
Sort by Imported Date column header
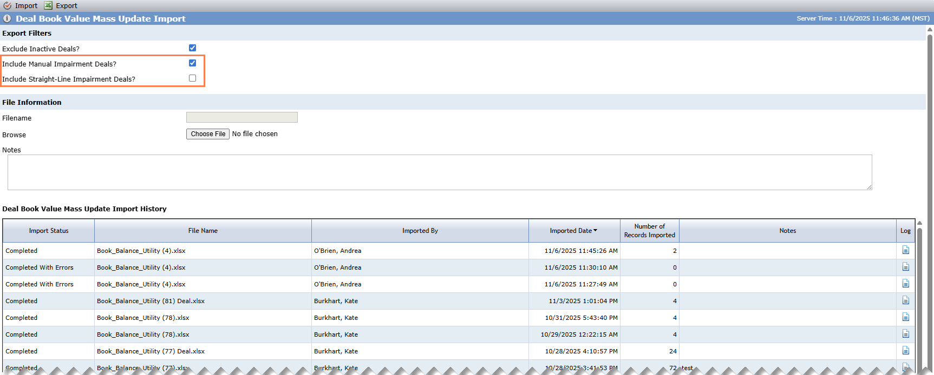point(574,231)
